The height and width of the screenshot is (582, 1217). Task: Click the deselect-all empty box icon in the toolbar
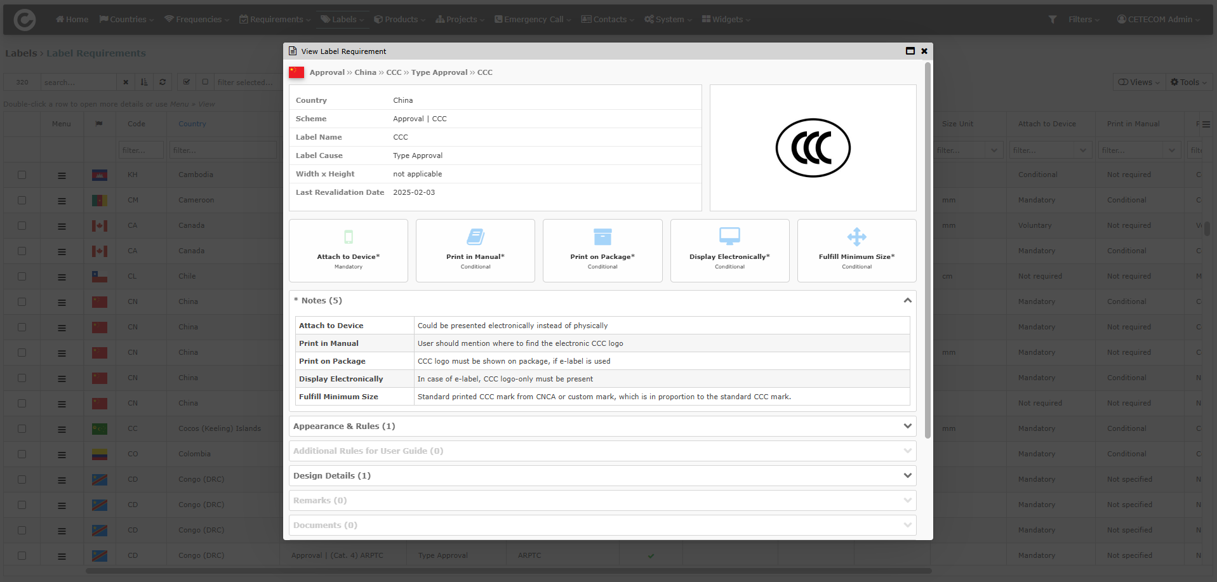[x=205, y=82]
